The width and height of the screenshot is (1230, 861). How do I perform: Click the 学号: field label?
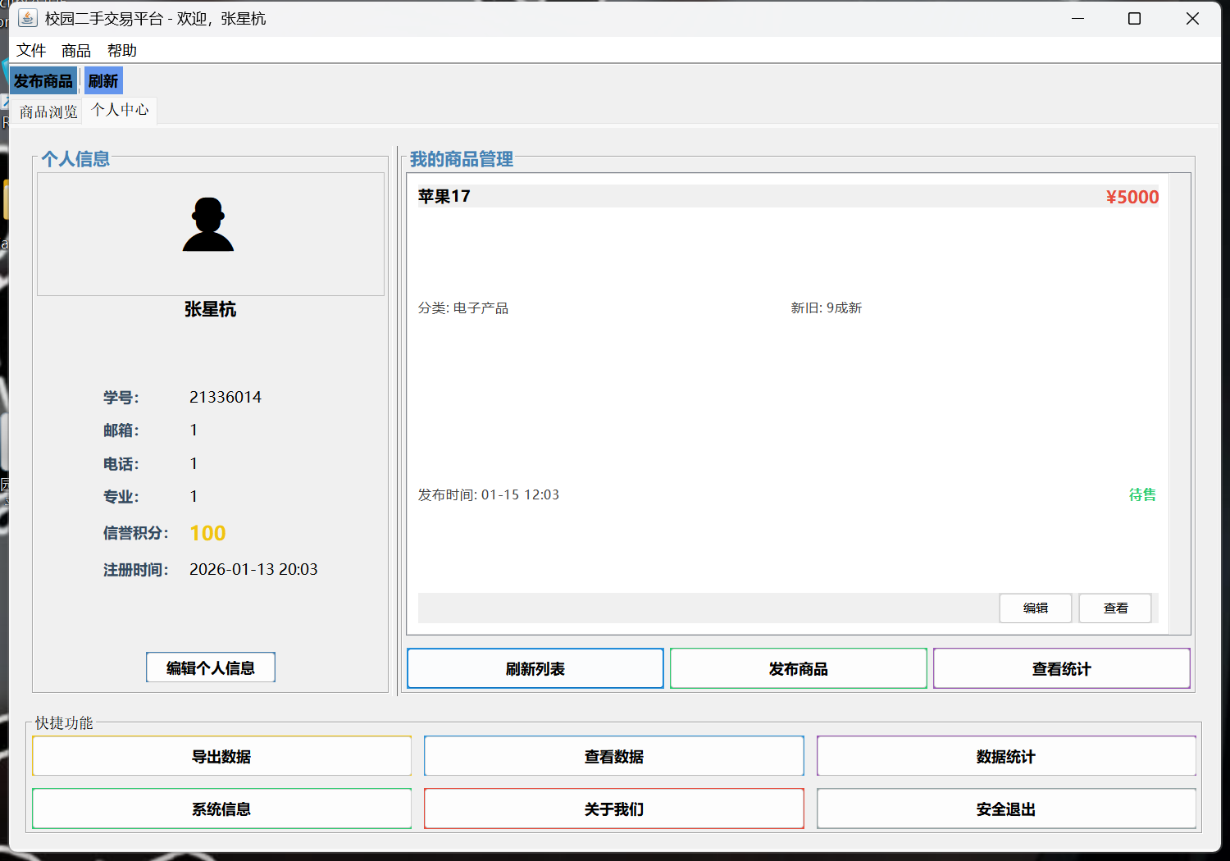tap(121, 398)
